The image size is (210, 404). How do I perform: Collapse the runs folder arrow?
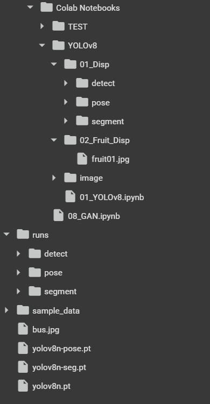pos(6,235)
